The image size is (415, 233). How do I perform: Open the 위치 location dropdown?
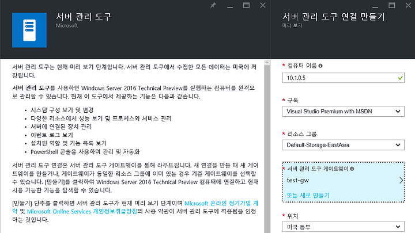click(x=344, y=227)
